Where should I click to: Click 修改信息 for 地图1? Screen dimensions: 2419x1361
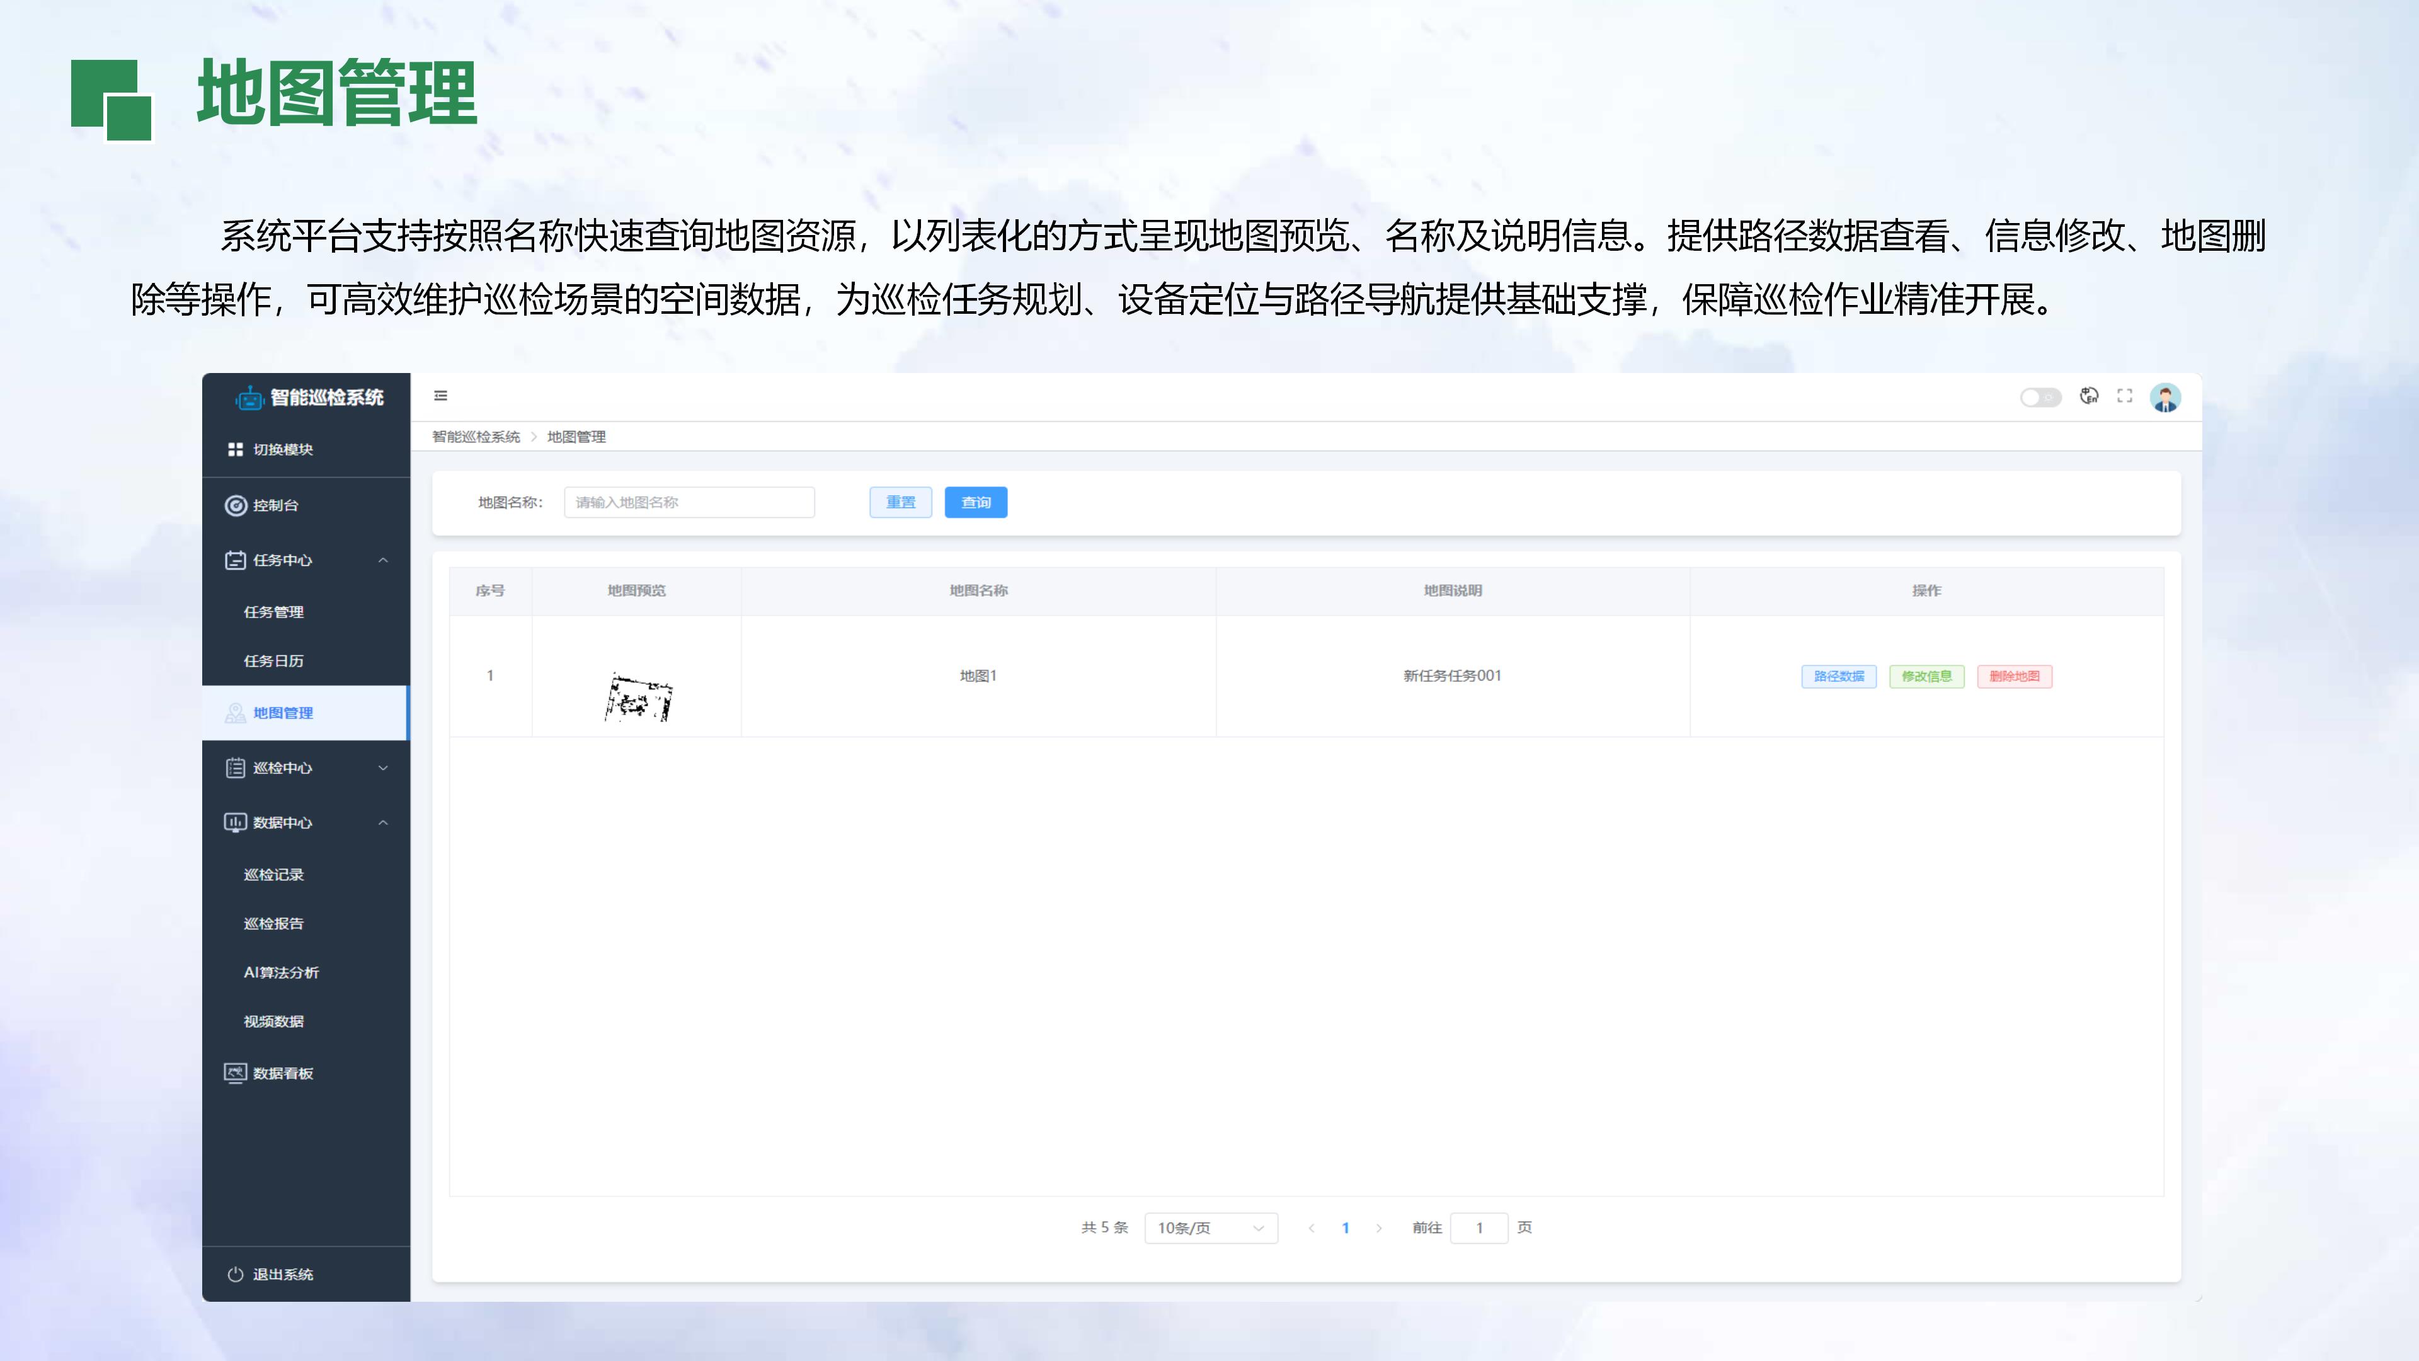coord(1927,677)
